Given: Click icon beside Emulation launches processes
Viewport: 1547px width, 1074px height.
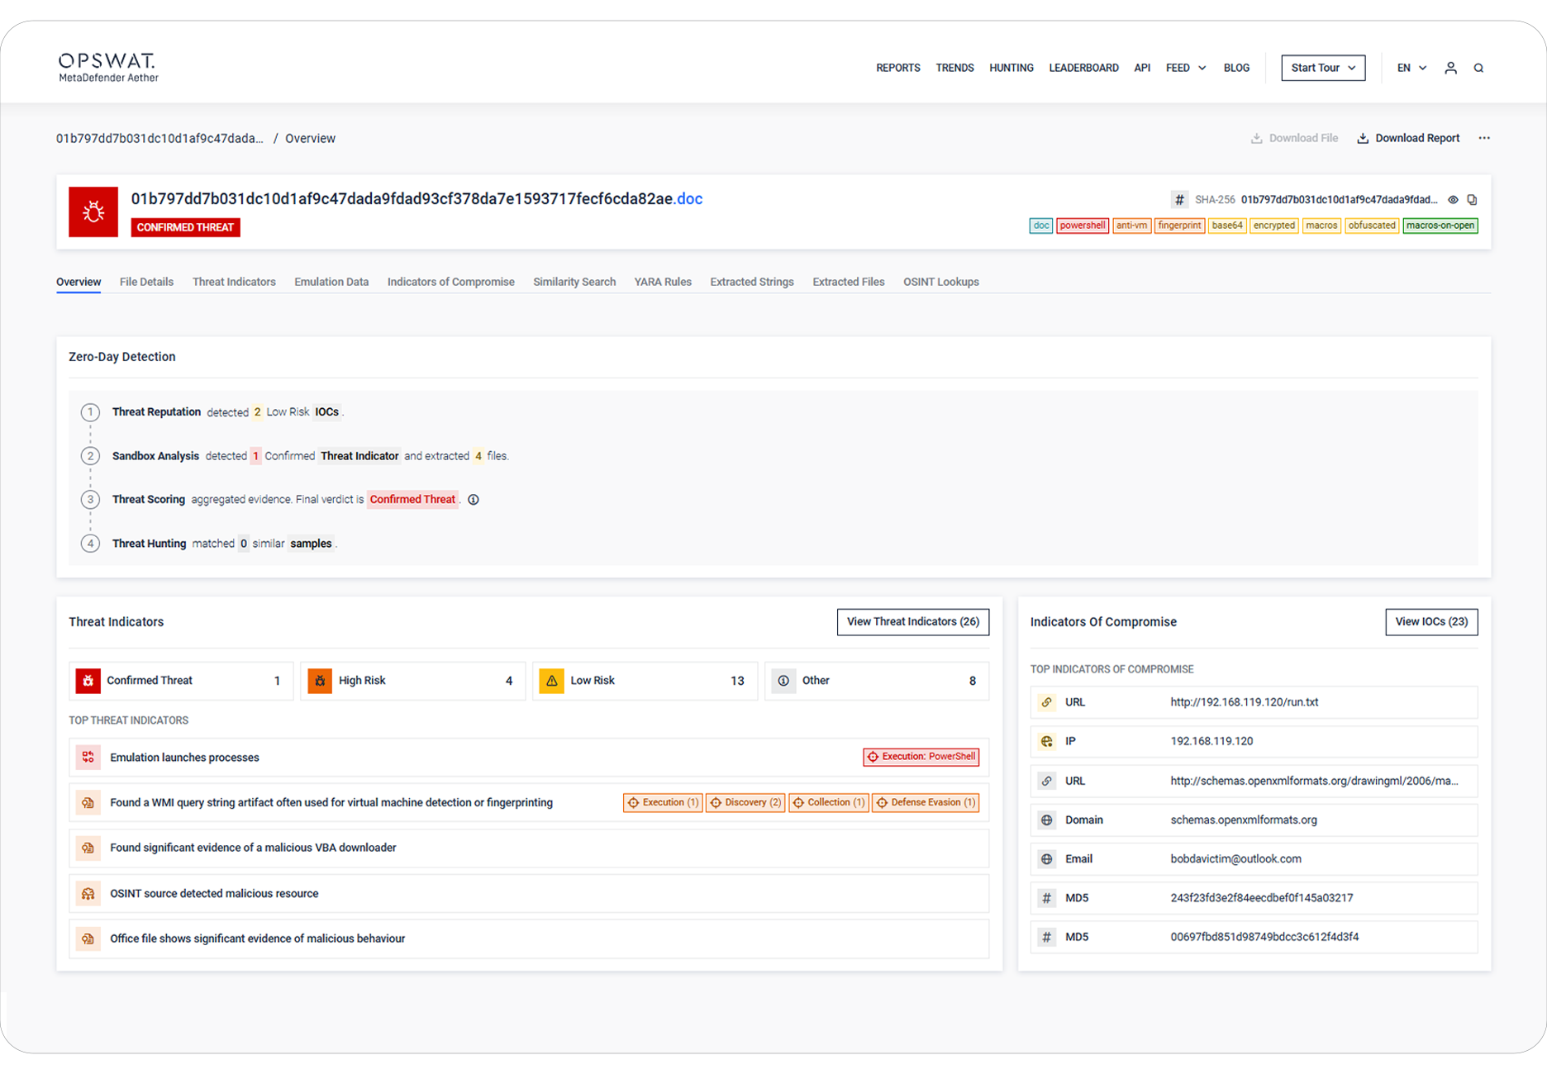Looking at the screenshot, I should (88, 758).
